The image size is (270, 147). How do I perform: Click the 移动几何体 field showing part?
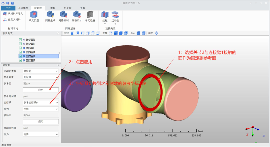coord(41,128)
